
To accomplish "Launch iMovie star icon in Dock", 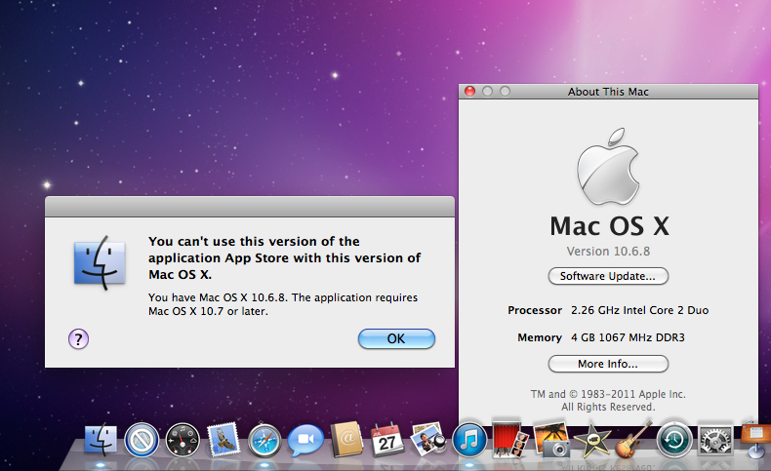I will point(592,440).
